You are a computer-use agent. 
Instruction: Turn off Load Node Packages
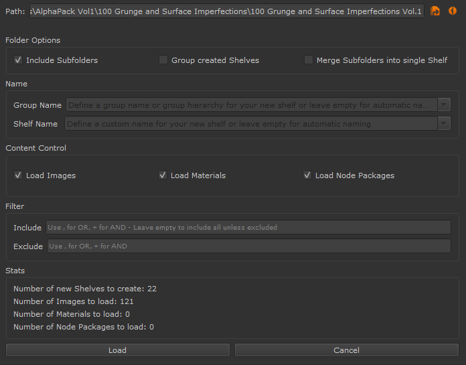click(x=307, y=175)
